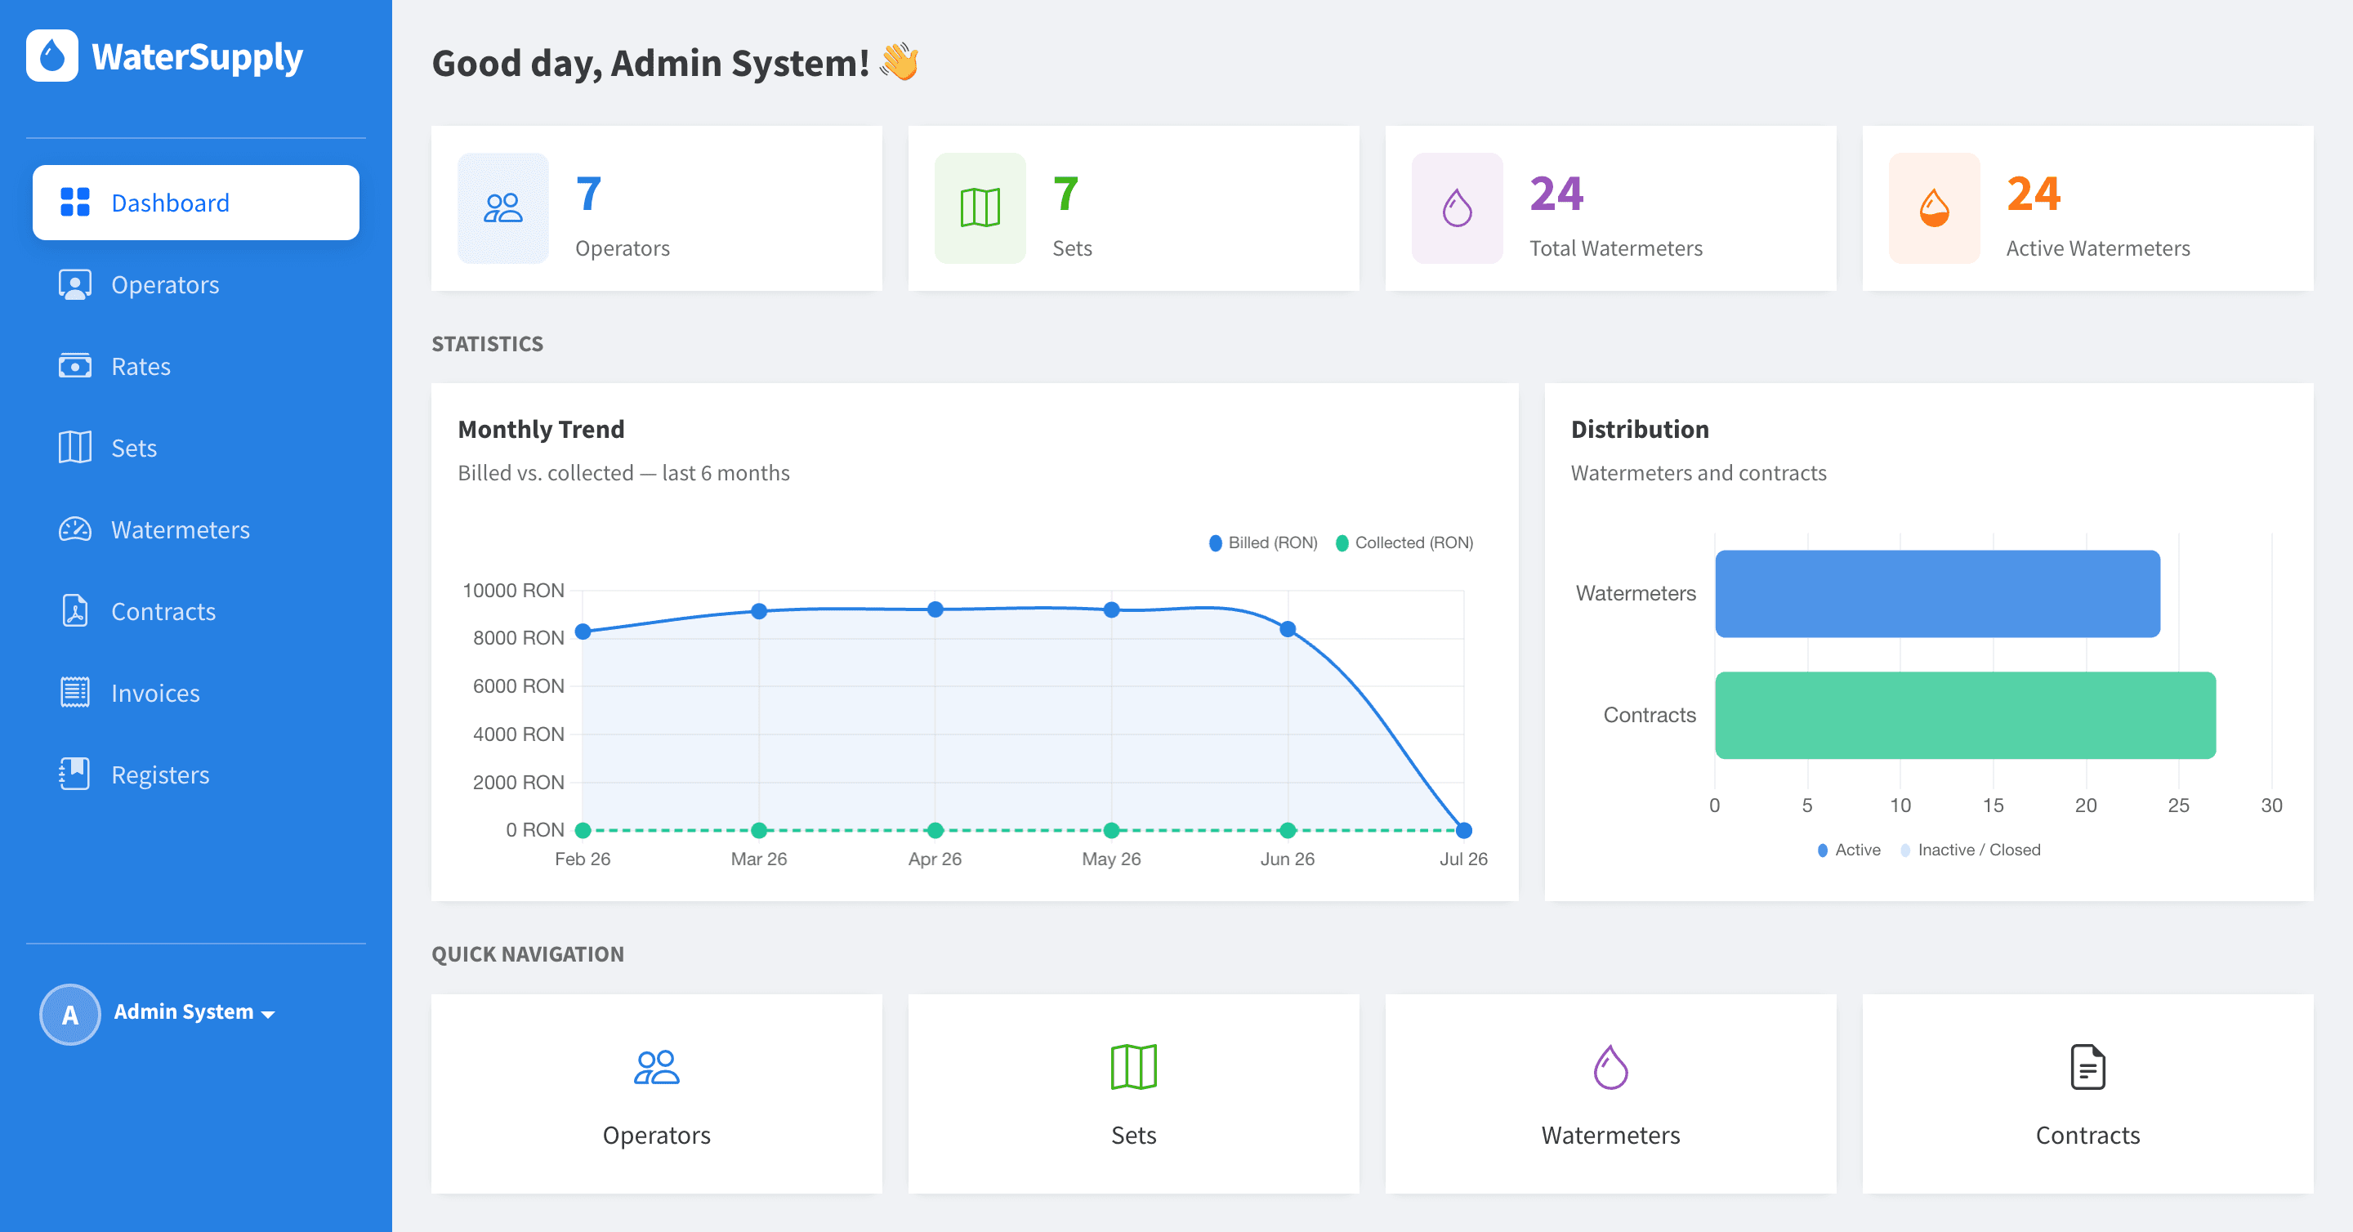Click the Sets quick navigation map icon

tap(1133, 1067)
